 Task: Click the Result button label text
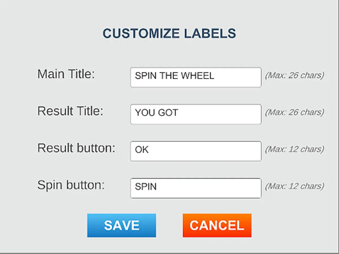click(76, 148)
